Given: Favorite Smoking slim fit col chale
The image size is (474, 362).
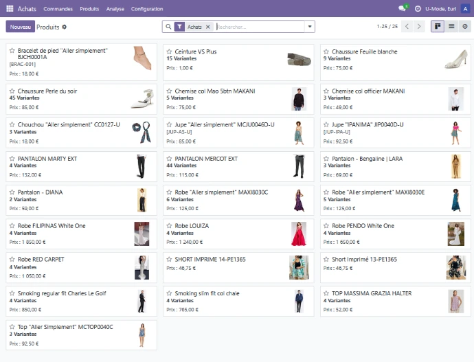Looking at the screenshot, I should [x=169, y=293].
